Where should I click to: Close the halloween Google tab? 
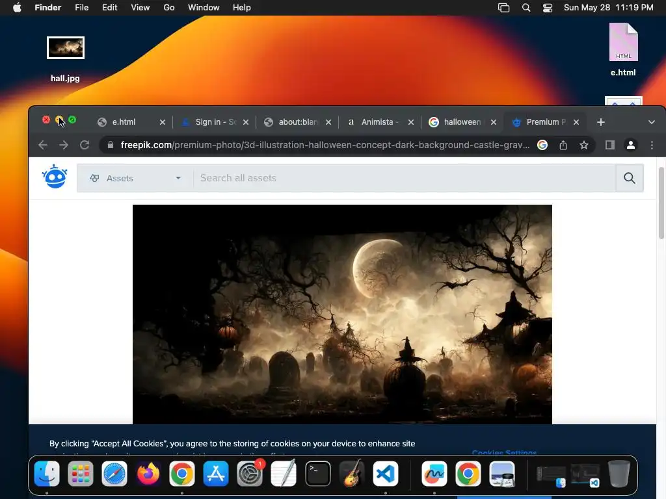493,122
